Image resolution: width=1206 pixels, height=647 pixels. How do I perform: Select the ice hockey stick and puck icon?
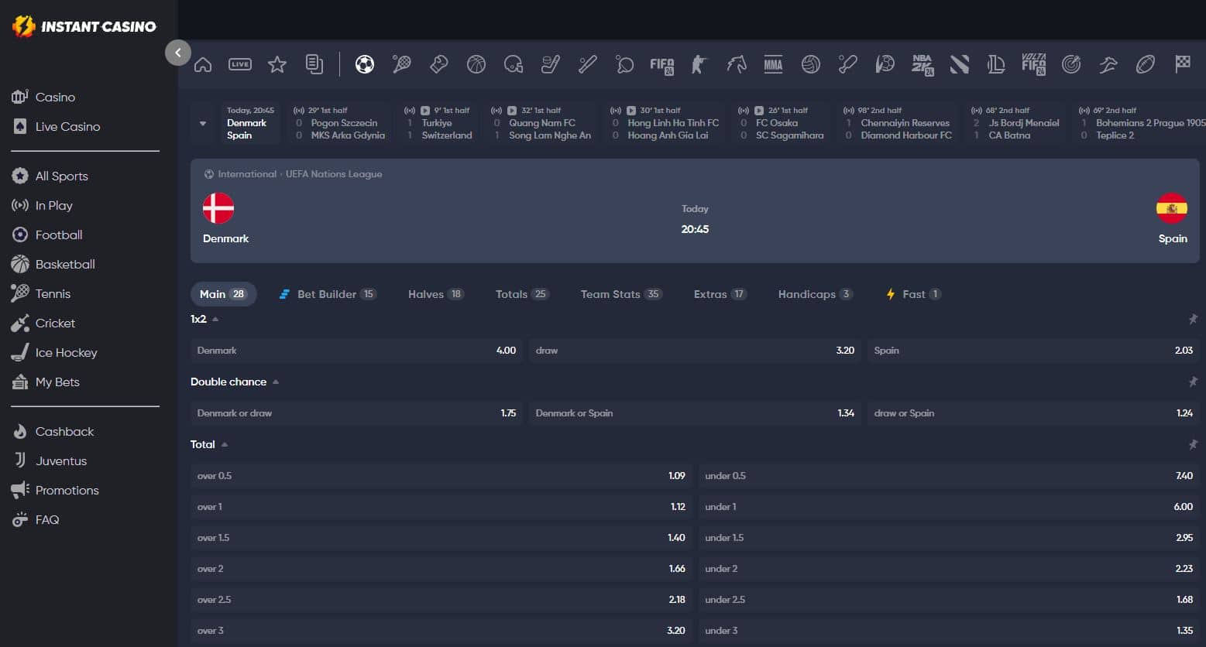551,64
